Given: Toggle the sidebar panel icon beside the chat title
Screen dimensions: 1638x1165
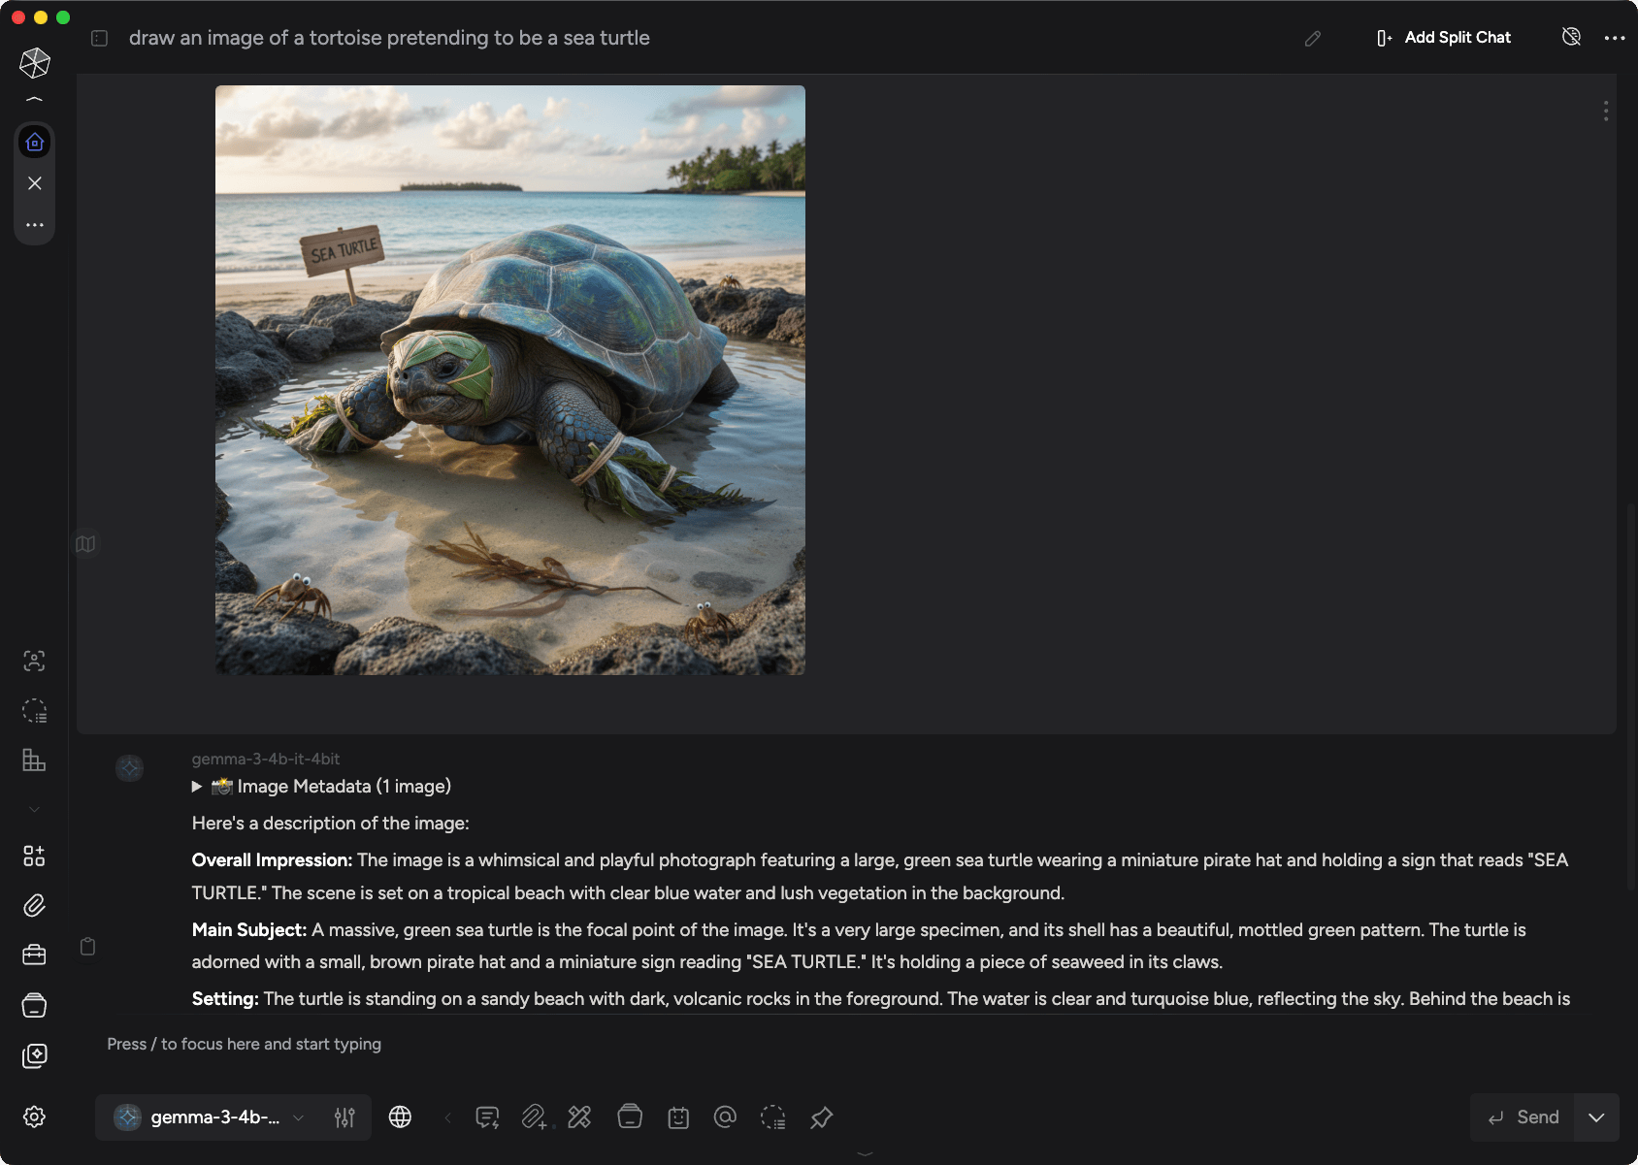Looking at the screenshot, I should 99,38.
